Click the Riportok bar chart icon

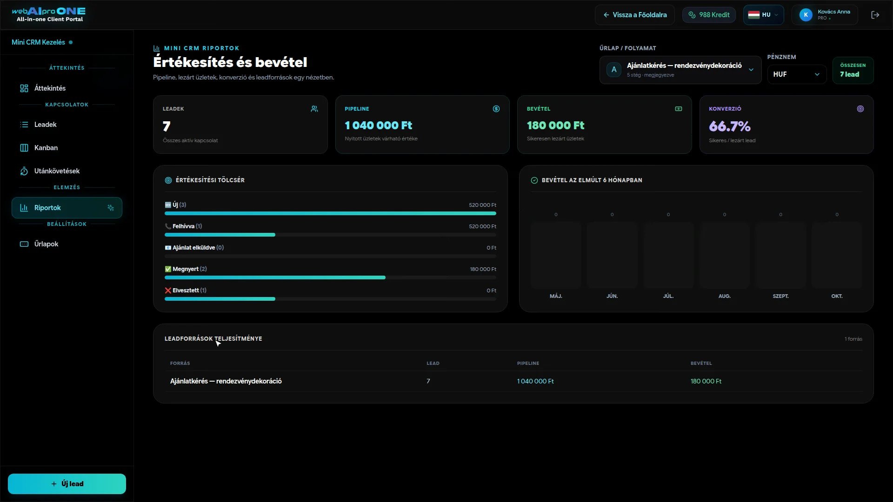click(x=24, y=208)
